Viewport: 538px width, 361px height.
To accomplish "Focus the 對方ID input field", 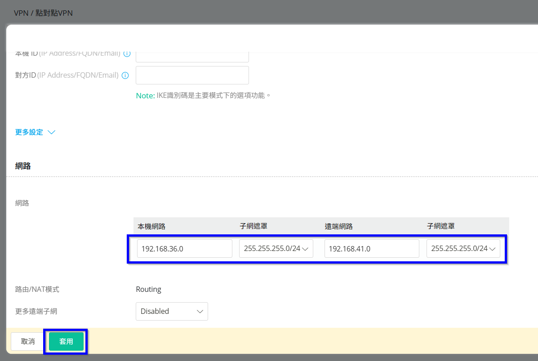I will 192,75.
